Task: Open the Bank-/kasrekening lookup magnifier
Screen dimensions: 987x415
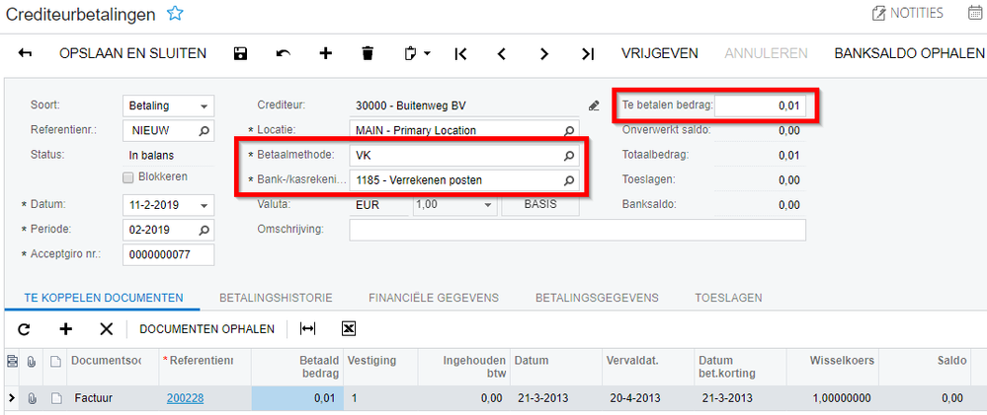Action: coord(568,180)
